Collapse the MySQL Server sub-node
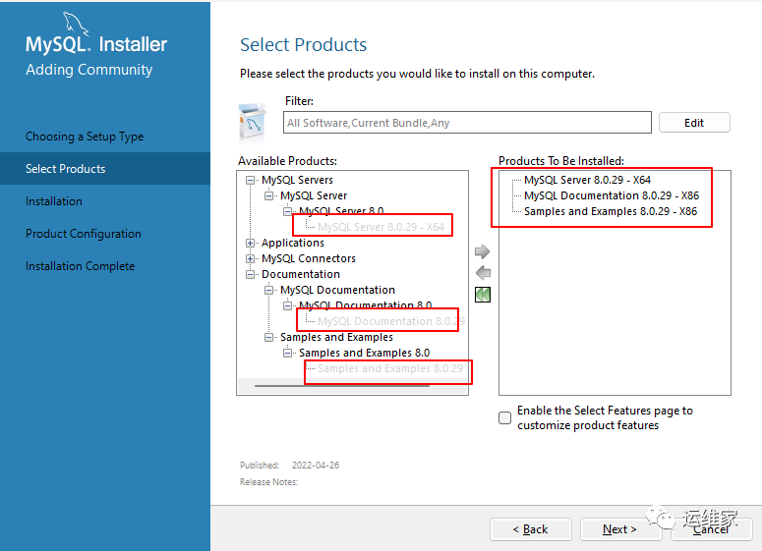Image resolution: width=762 pixels, height=551 pixels. [x=268, y=195]
